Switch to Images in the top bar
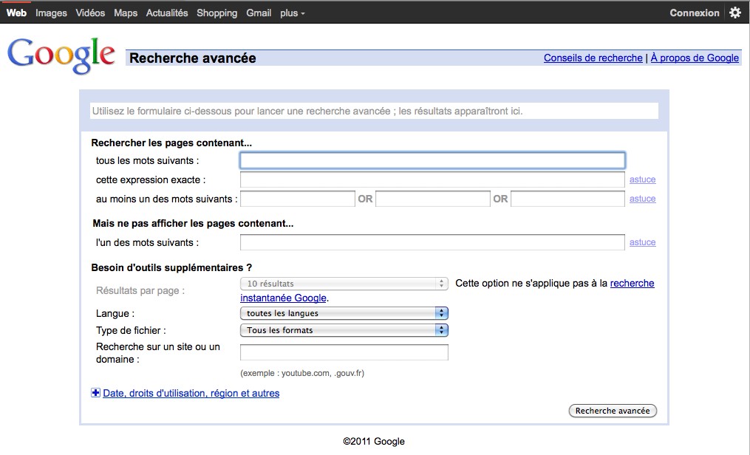 pos(51,13)
